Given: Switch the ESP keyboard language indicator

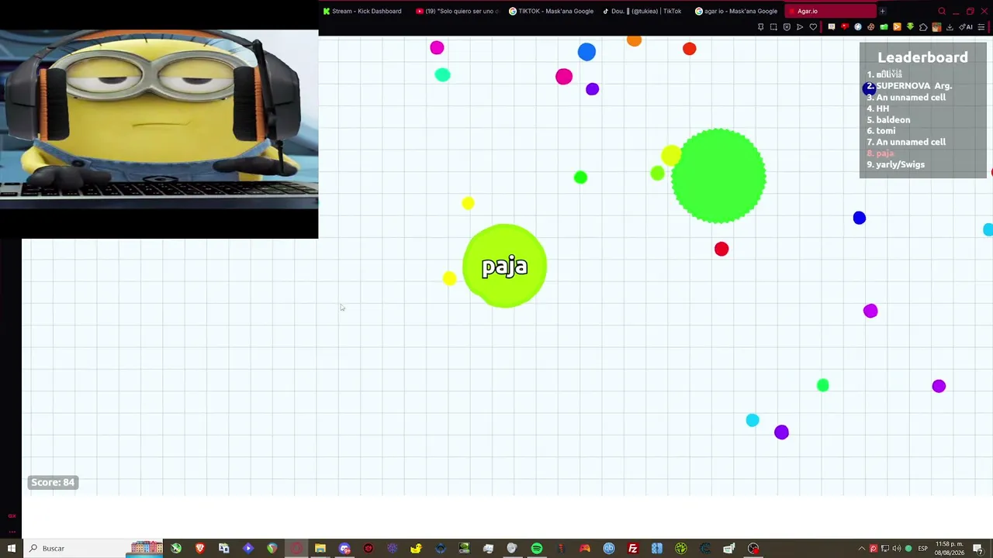Looking at the screenshot, I should point(922,549).
